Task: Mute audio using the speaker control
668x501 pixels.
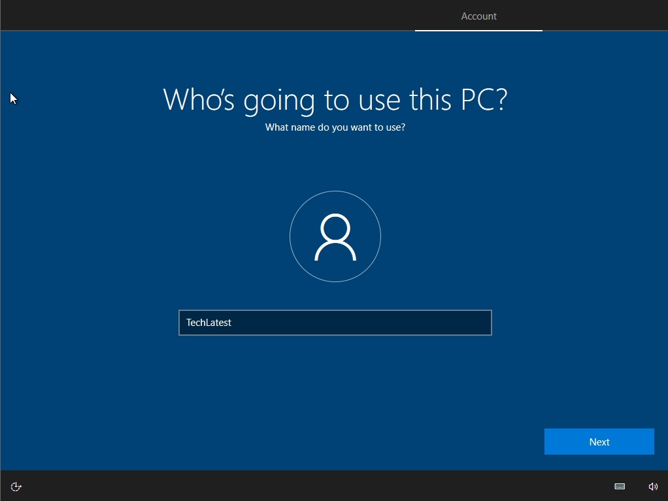Action: click(x=653, y=486)
